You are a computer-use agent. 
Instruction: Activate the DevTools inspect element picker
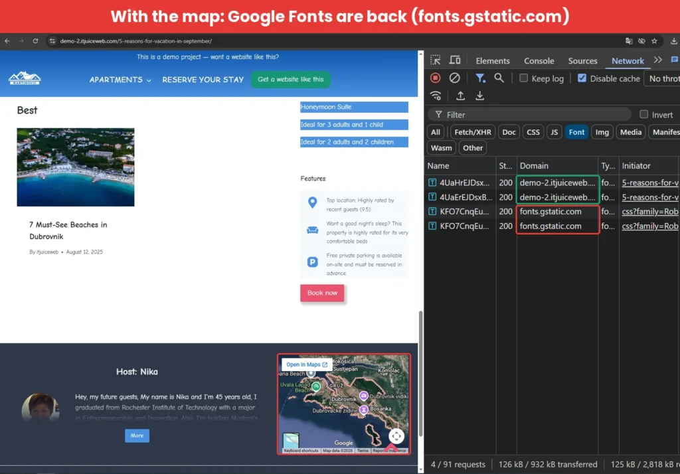(435, 60)
